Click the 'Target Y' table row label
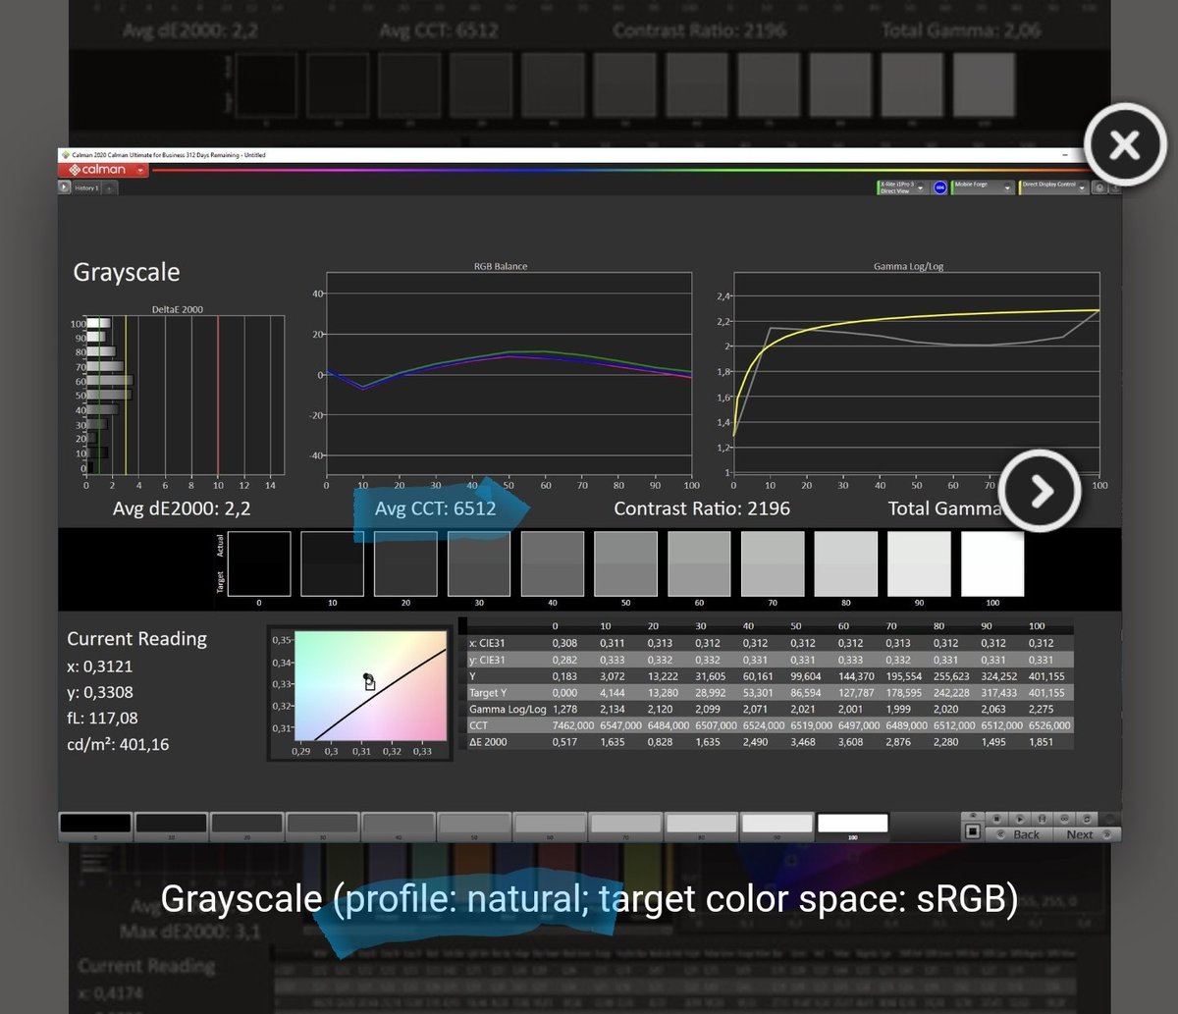1178x1014 pixels. (x=486, y=691)
